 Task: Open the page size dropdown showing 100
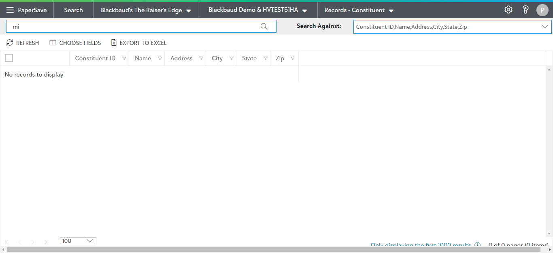[78, 241]
